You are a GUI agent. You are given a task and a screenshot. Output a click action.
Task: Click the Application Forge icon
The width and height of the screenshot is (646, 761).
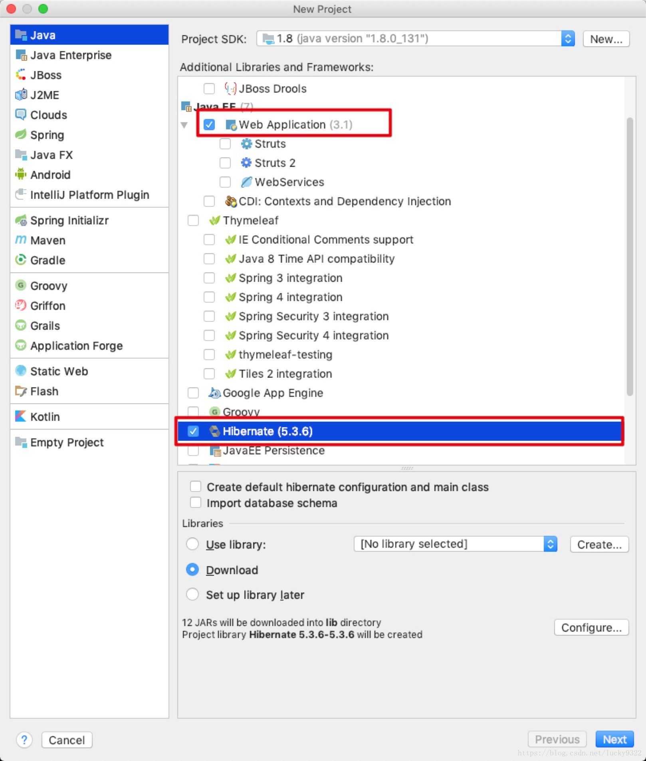[x=21, y=346]
